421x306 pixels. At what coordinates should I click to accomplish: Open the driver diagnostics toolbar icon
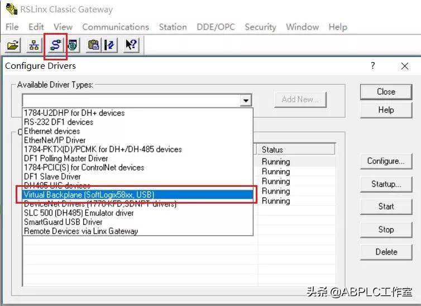(x=73, y=45)
